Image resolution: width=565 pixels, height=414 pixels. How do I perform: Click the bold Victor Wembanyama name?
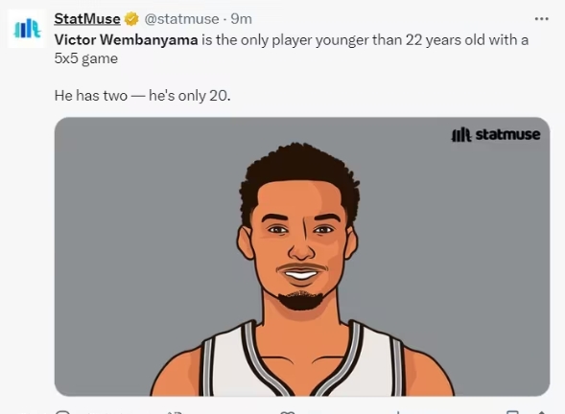[126, 40]
